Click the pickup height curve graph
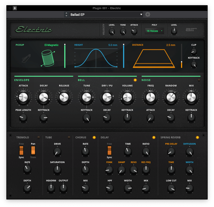The image size is (214, 207). point(96,58)
